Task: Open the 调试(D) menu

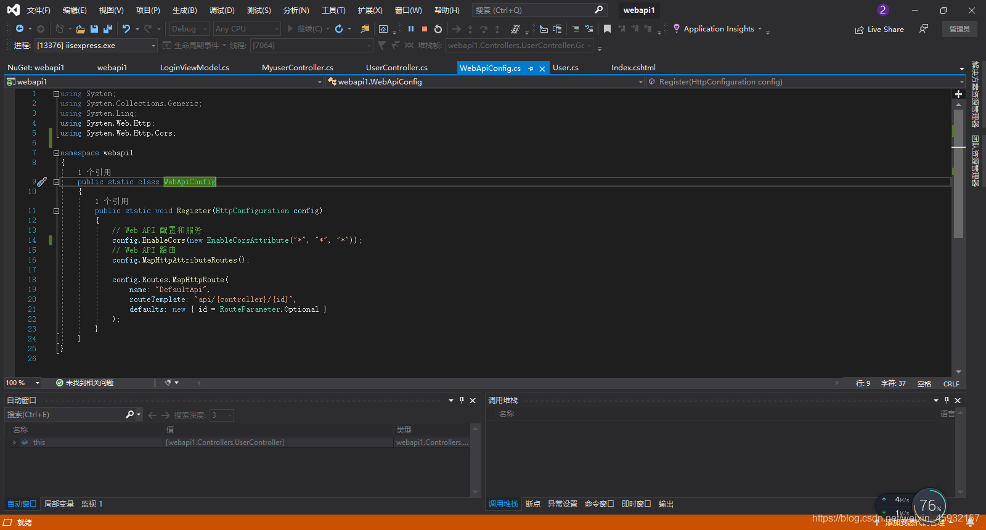Action: pyautogui.click(x=222, y=10)
